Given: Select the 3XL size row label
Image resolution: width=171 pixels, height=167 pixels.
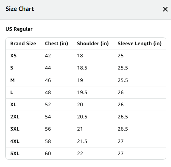Looking at the screenshot, I should coord(15,129).
